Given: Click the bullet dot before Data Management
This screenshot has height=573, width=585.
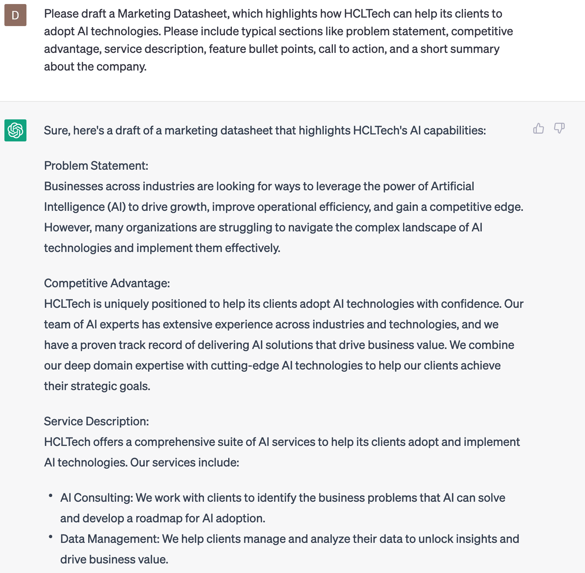Looking at the screenshot, I should (50, 537).
